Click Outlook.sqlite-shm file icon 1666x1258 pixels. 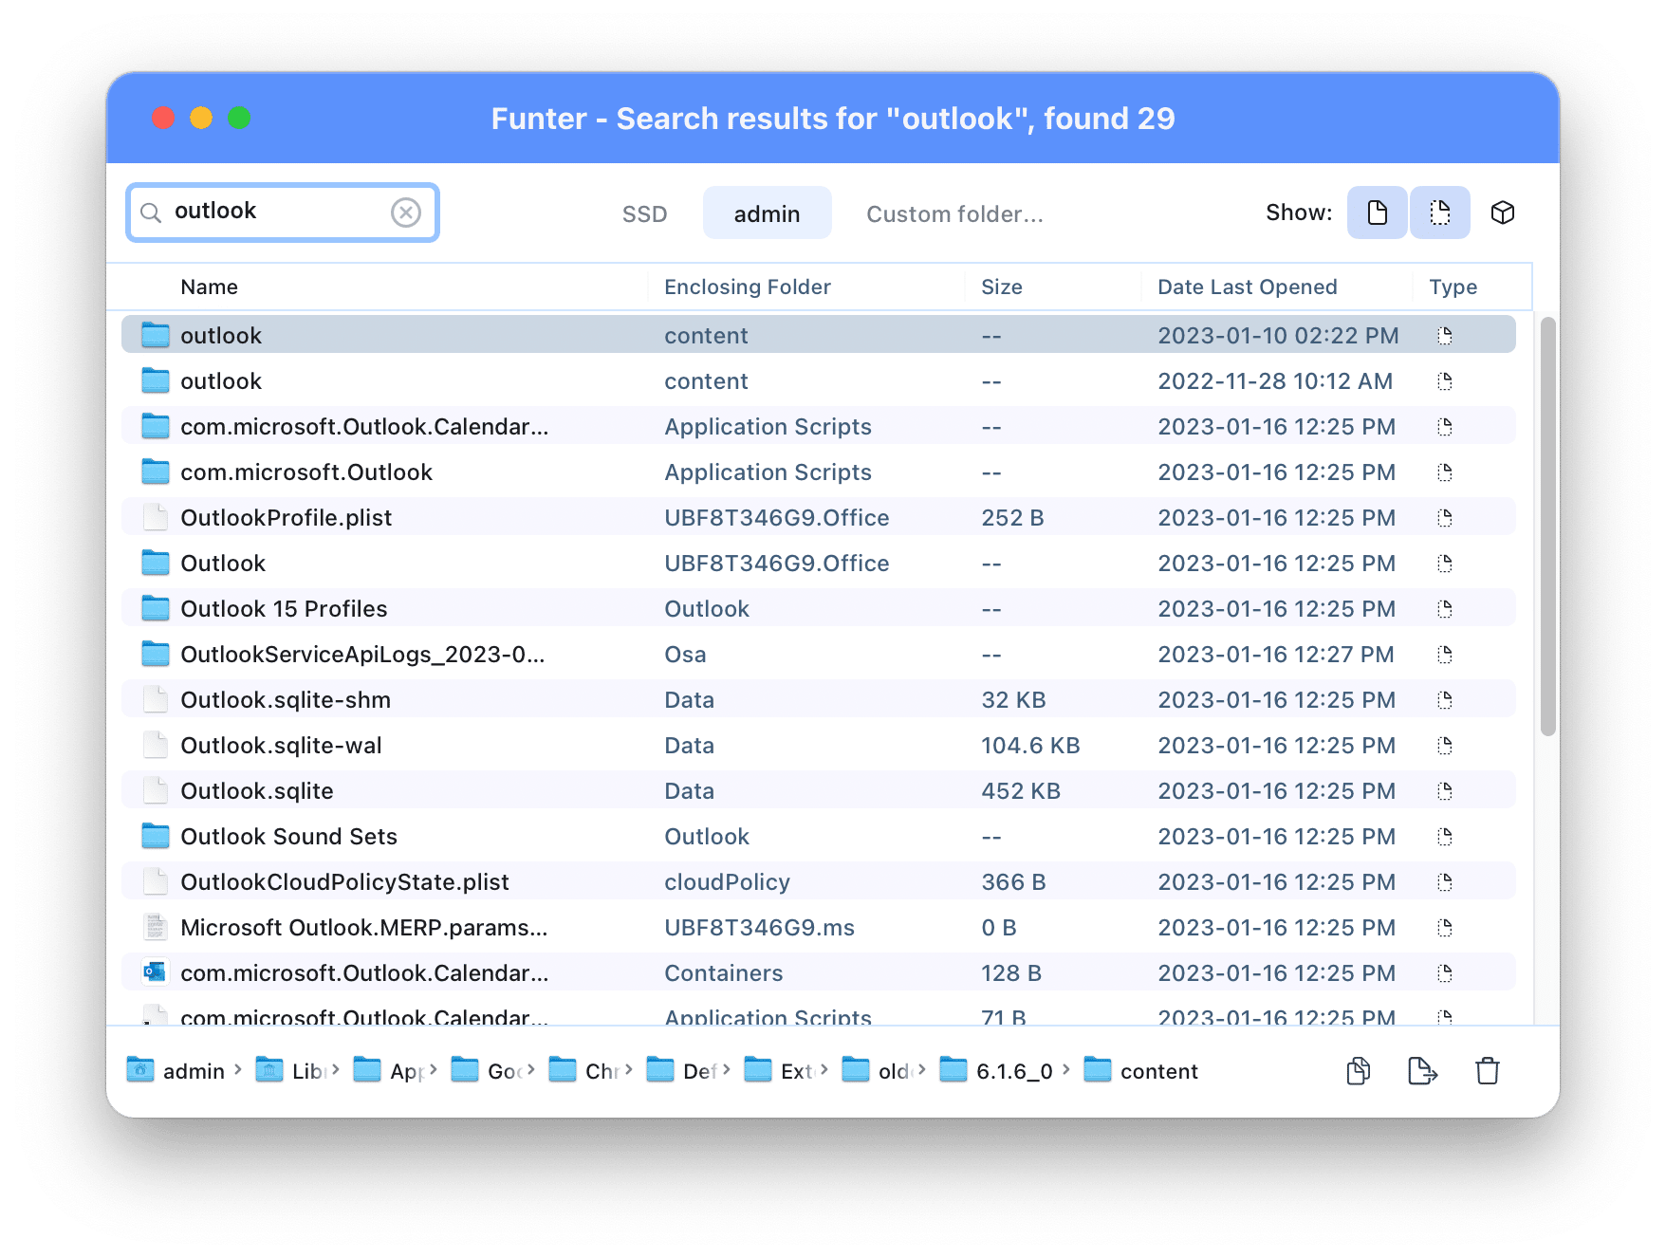click(156, 699)
